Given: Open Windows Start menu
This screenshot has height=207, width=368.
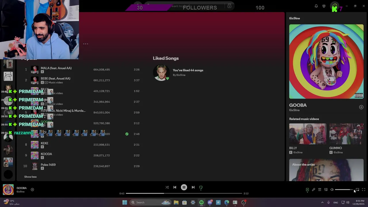Looking at the screenshot, I should (125, 202).
